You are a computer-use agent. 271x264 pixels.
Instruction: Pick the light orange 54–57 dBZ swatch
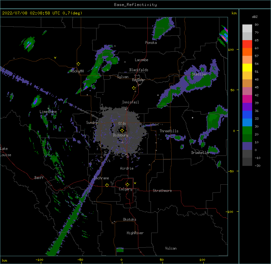click(x=247, y=60)
